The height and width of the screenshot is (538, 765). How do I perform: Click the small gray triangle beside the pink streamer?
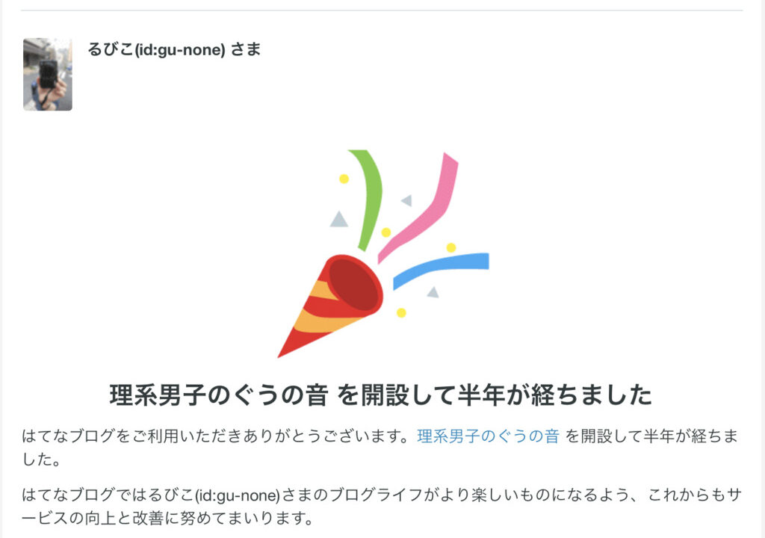pyautogui.click(x=407, y=200)
